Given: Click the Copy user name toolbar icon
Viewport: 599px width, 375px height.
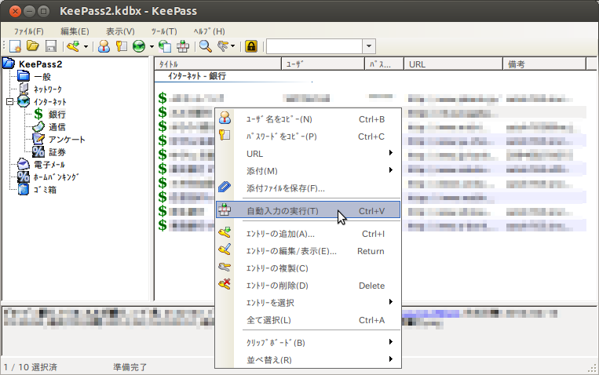Looking at the screenshot, I should (x=104, y=46).
